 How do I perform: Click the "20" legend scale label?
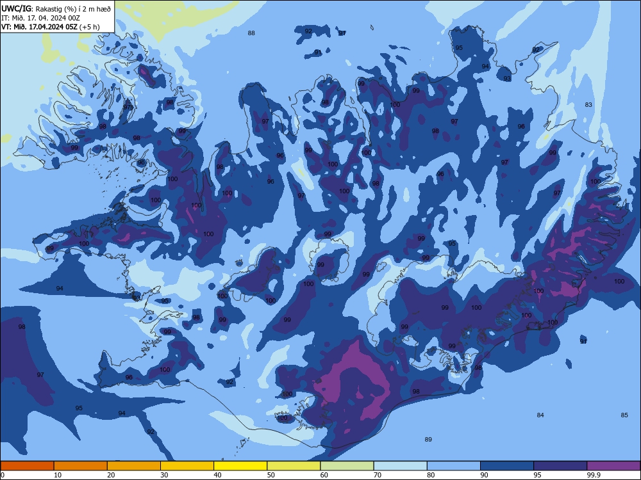tap(111, 475)
